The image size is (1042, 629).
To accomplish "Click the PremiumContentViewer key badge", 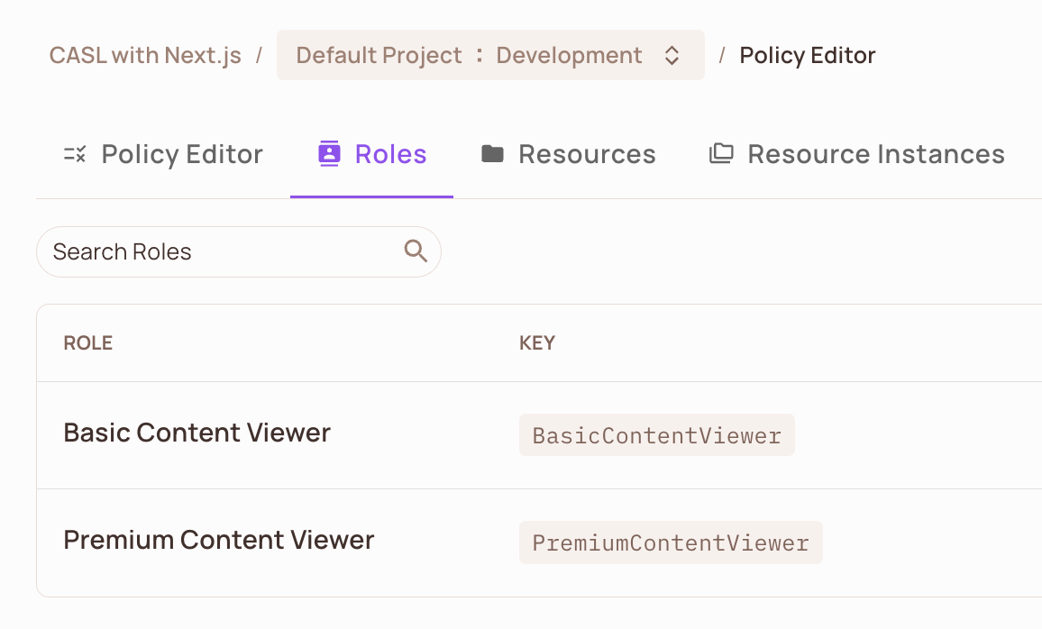I will pos(671,542).
